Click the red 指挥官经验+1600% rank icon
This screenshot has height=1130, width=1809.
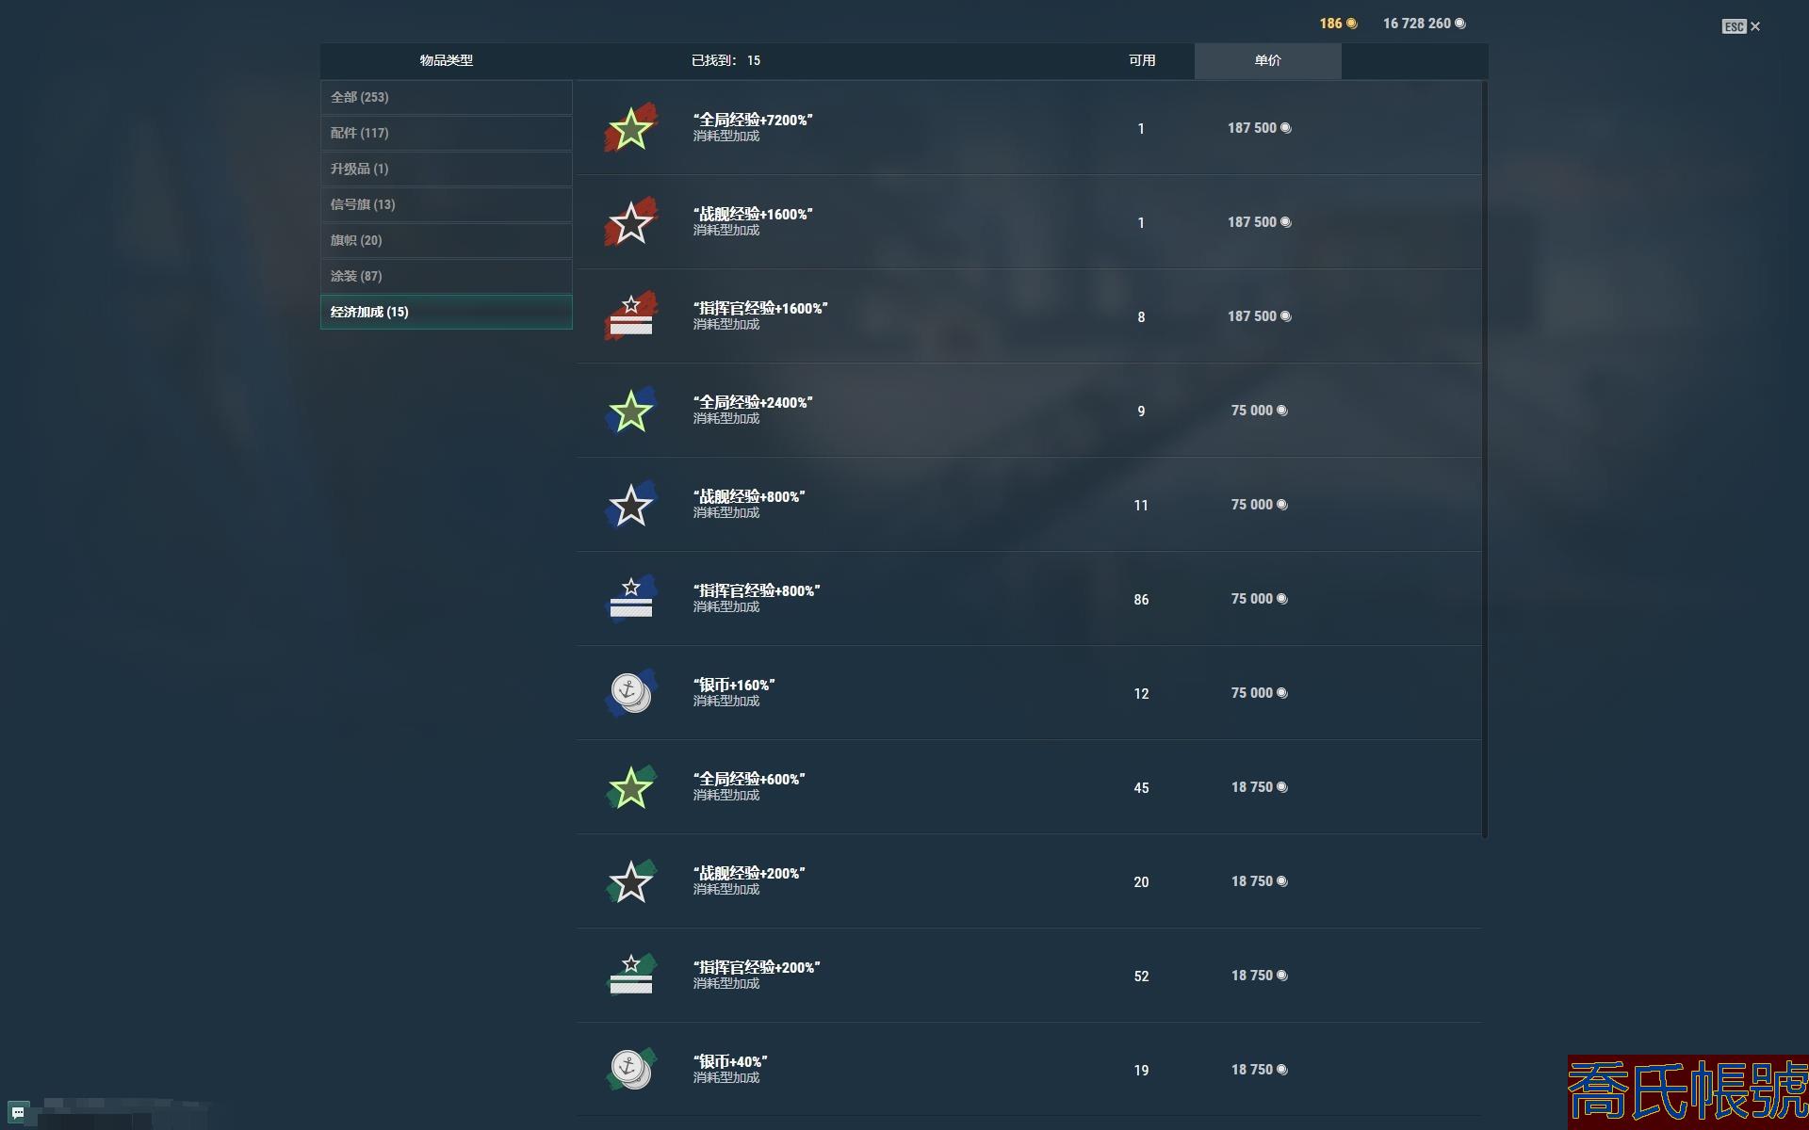[630, 316]
